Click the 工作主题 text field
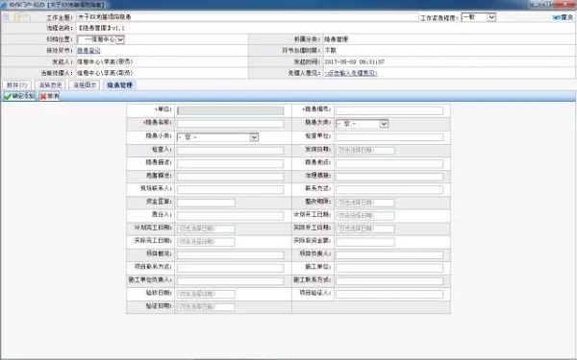The image size is (577, 360). coord(248,17)
